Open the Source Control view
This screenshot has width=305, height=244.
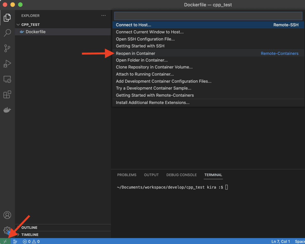pos(7,48)
